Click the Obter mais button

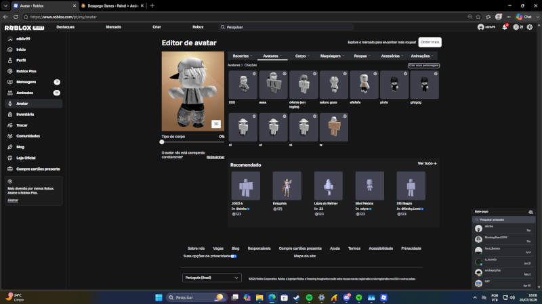[x=430, y=42]
